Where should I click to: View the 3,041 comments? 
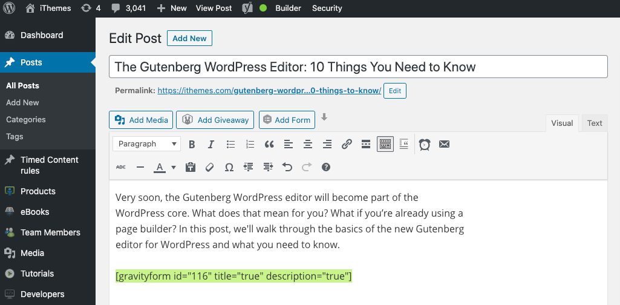[128, 8]
